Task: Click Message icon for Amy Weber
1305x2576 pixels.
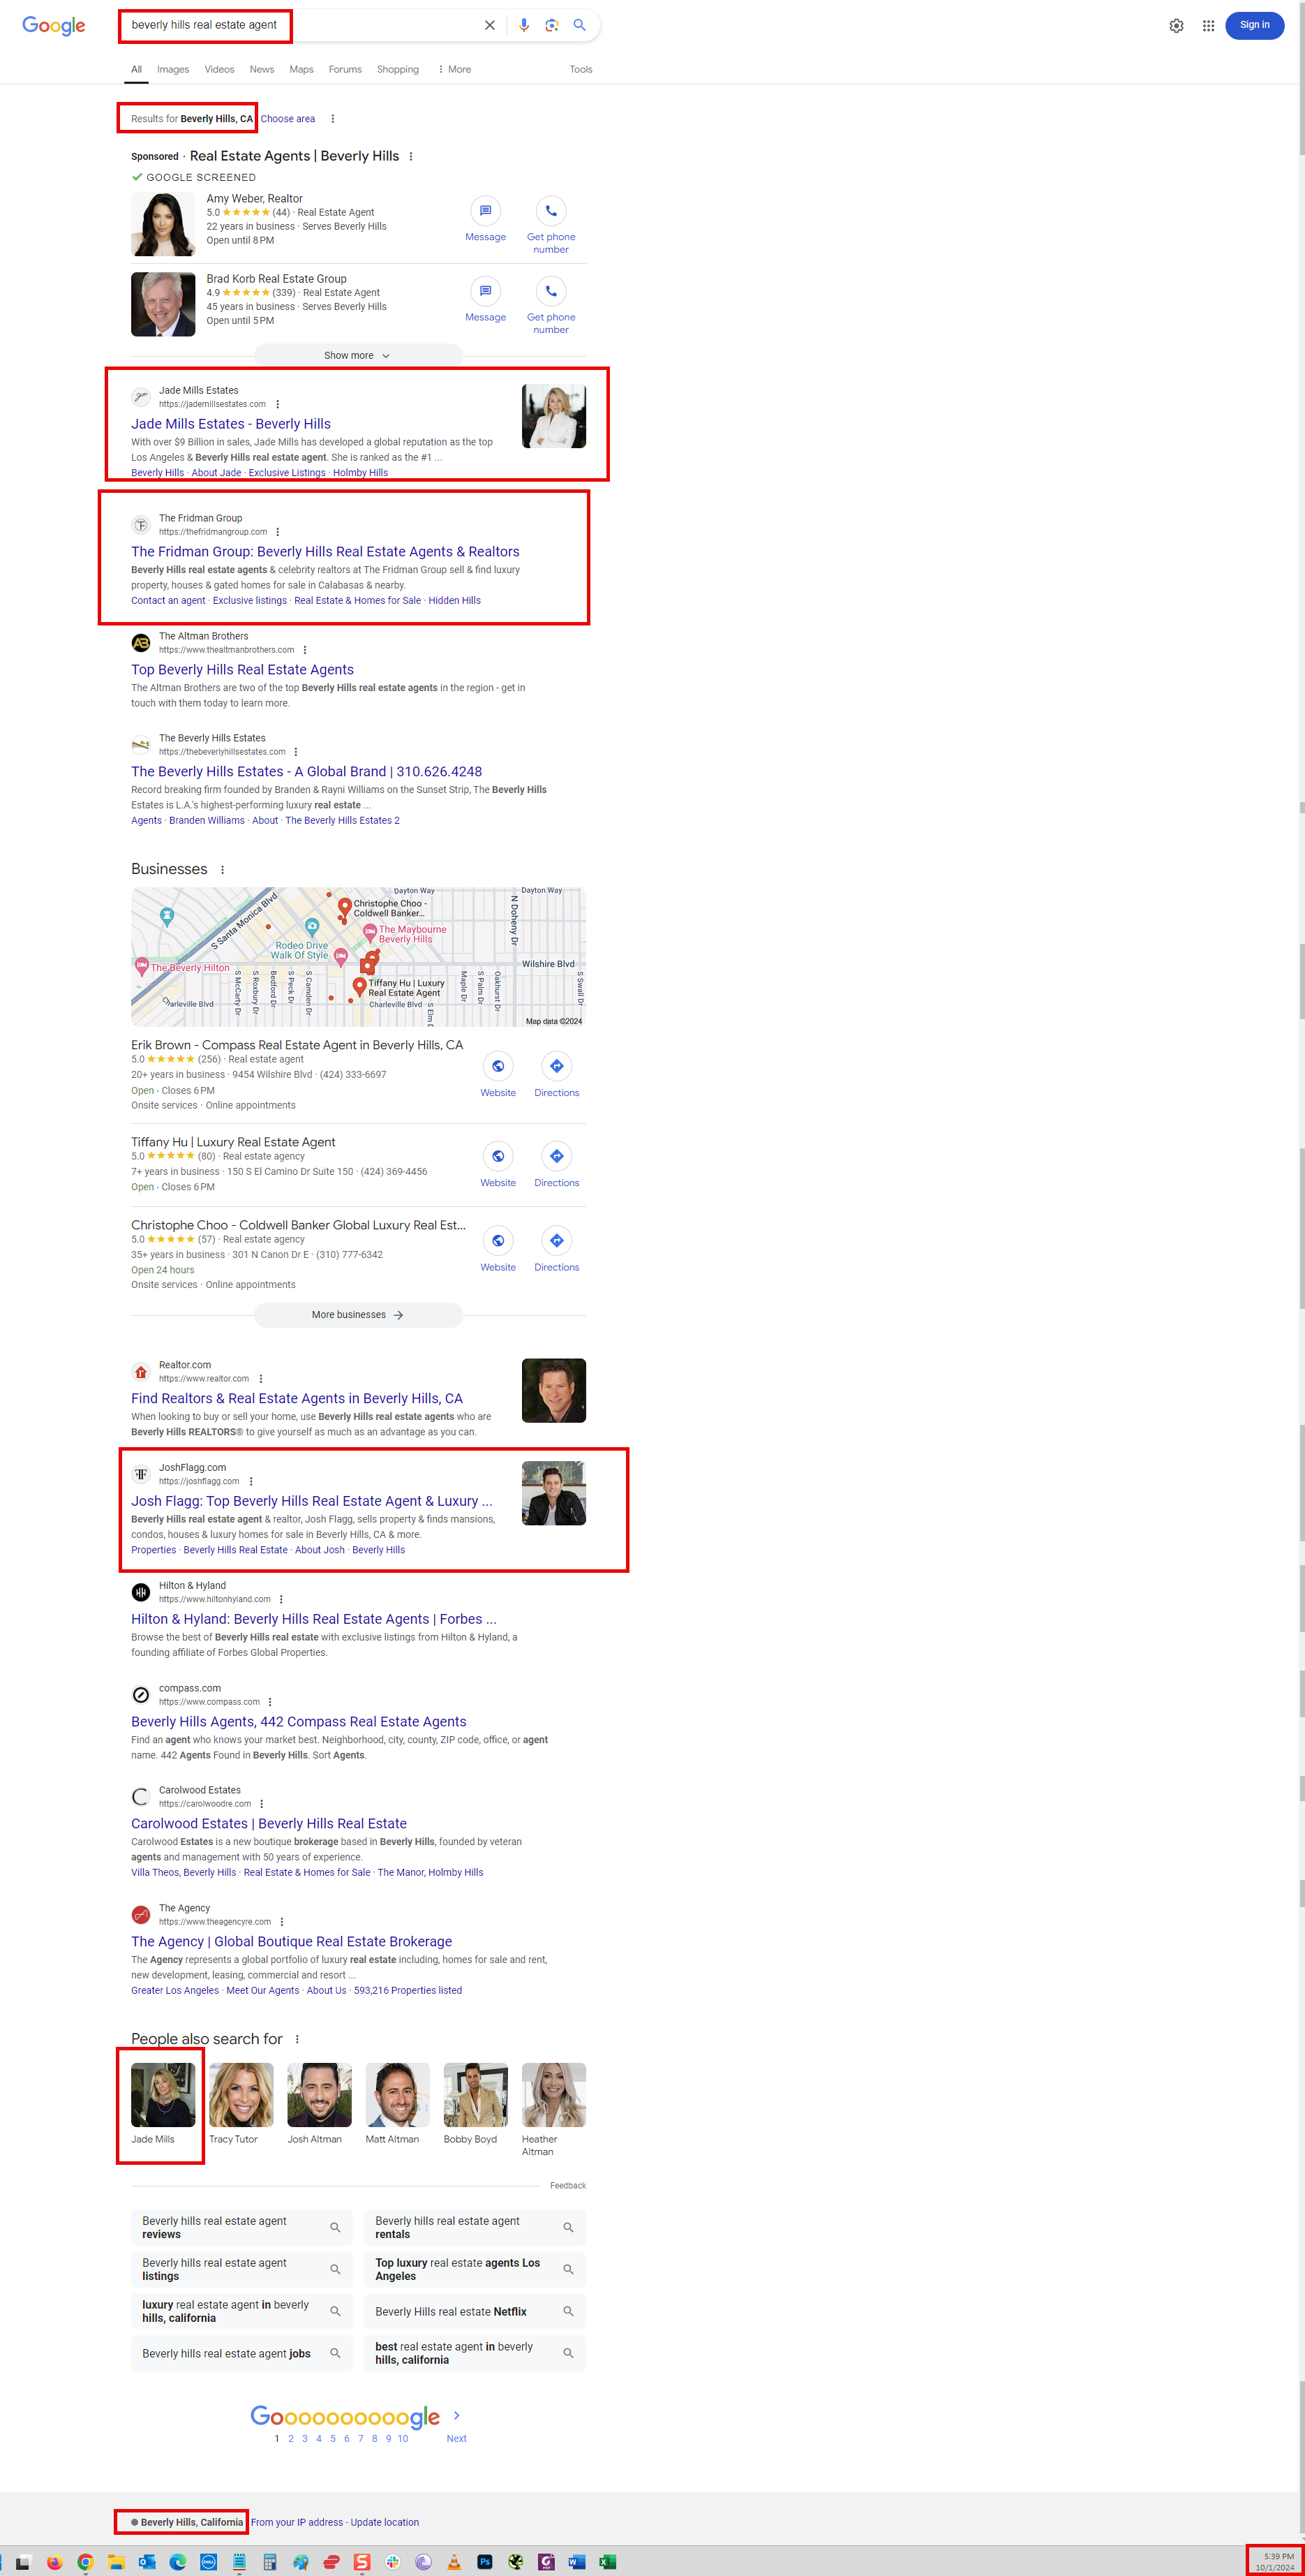Action: pyautogui.click(x=485, y=211)
